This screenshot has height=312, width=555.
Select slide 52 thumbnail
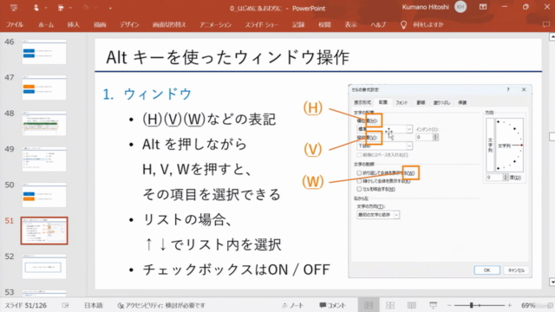44,266
